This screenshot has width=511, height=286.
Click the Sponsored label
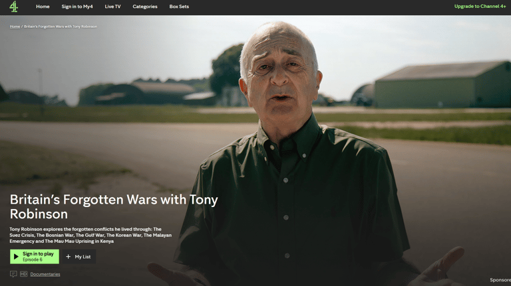tap(500, 280)
